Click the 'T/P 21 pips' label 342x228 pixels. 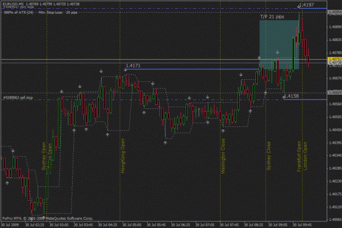pyautogui.click(x=272, y=17)
